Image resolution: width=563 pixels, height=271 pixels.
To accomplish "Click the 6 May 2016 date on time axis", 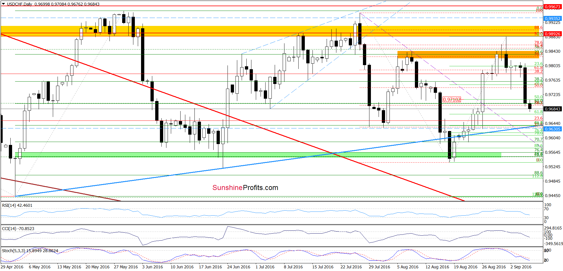I will [40, 267].
